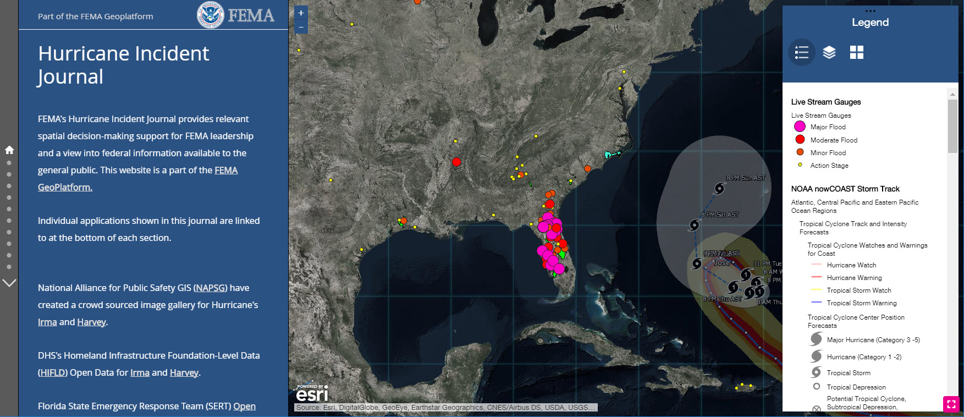
Task: Click the 'Jose' storm label on the map
Action: click(722, 263)
